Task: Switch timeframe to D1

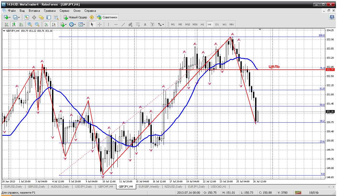Action: [x=217, y=24]
